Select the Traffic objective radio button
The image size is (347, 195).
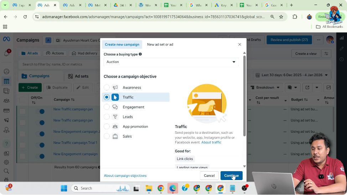tap(107, 97)
